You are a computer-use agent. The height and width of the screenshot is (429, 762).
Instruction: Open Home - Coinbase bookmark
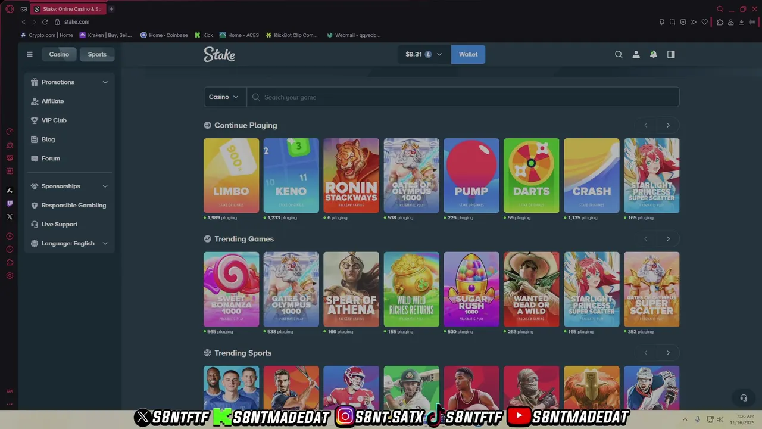[164, 35]
